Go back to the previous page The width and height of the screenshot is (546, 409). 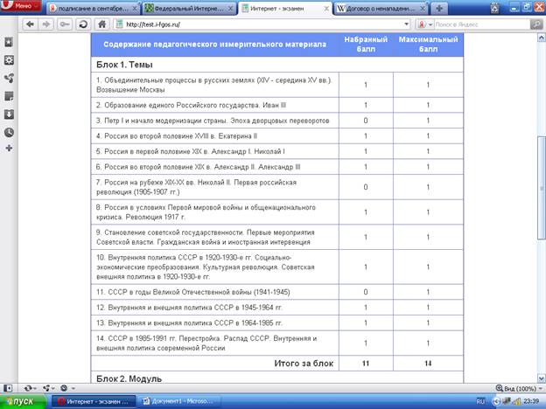click(30, 24)
